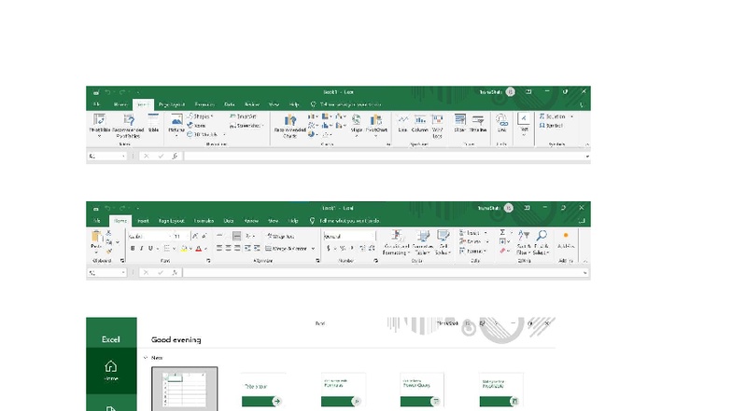Viewport: 732px width, 411px height.
Task: Insert a Column sparkline
Action: 420,124
